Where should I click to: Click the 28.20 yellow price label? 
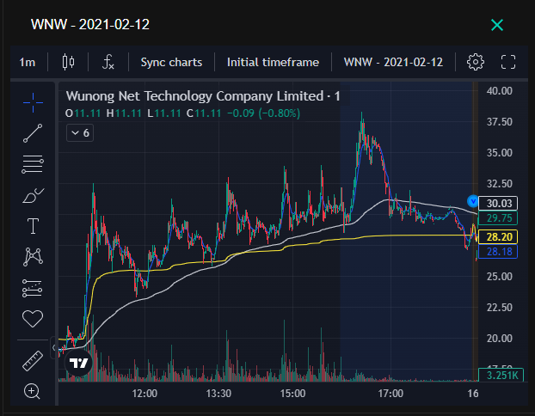[x=498, y=237]
